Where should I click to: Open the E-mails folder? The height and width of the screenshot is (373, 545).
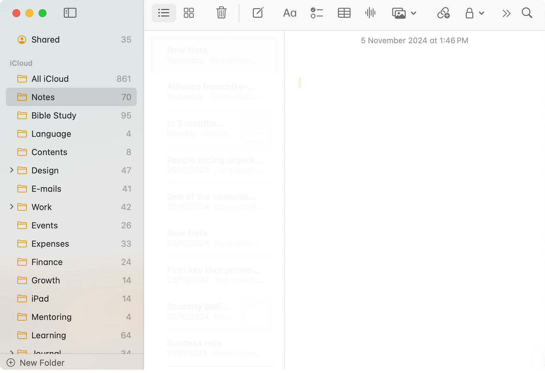click(71, 189)
